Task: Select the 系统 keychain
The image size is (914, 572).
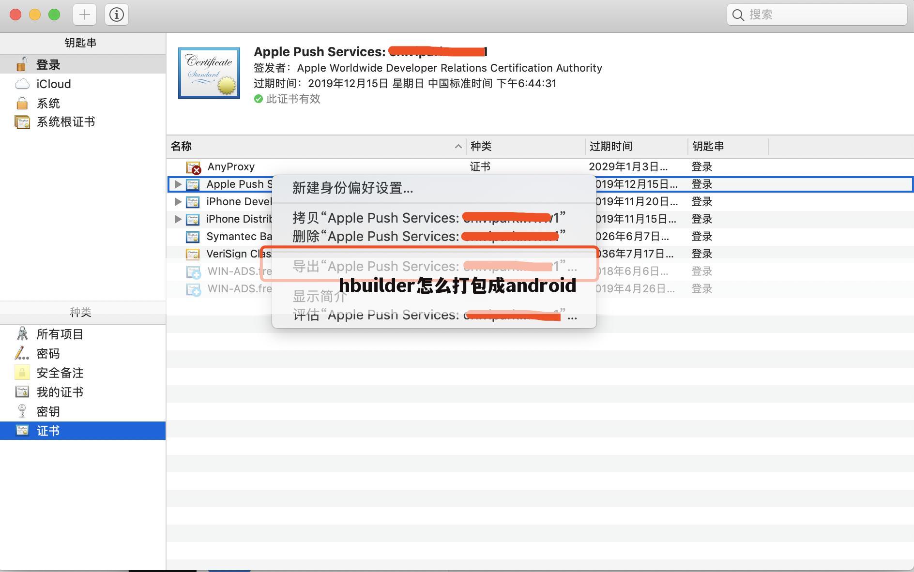Action: [x=83, y=103]
